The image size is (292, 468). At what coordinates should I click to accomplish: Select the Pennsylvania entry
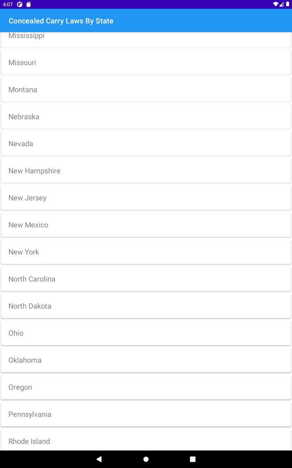(x=146, y=414)
